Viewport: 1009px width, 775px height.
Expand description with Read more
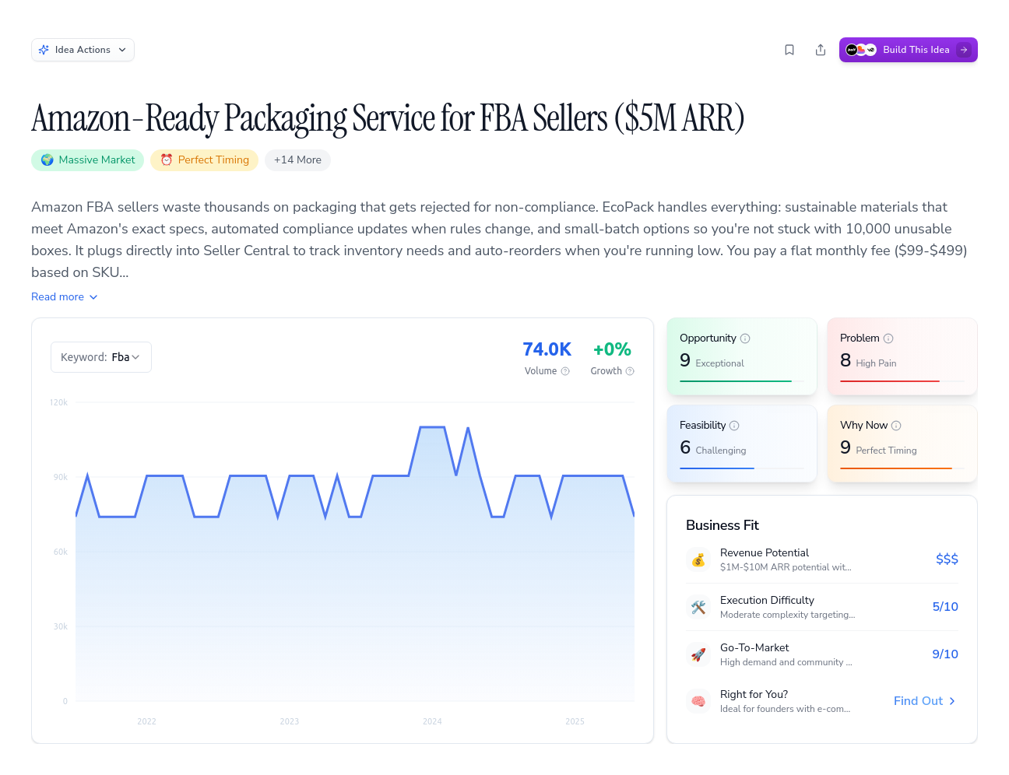point(65,296)
